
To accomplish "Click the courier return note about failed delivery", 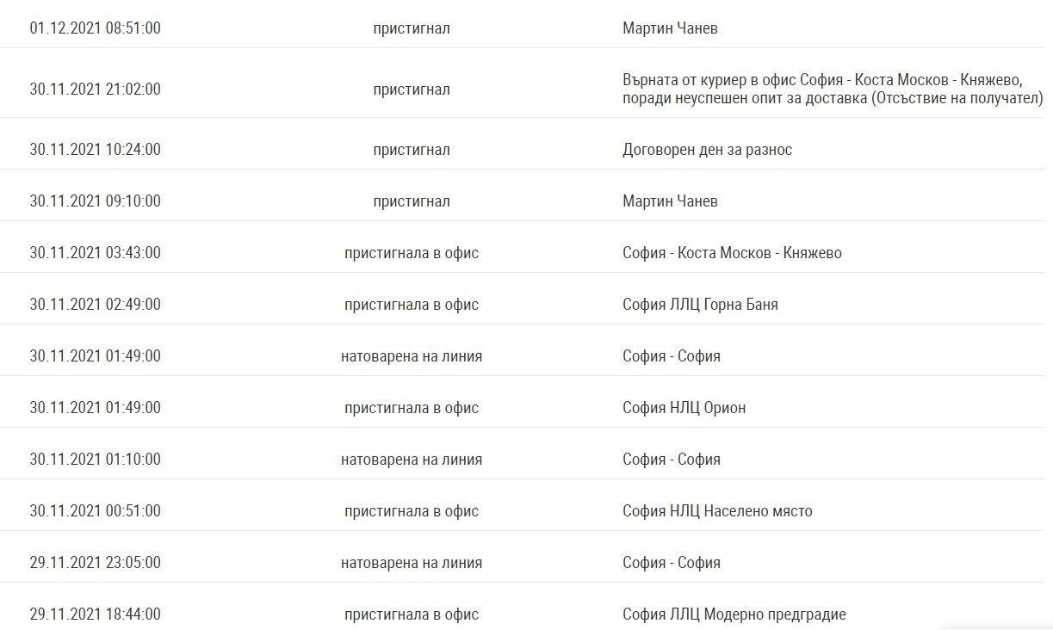I will click(x=832, y=90).
